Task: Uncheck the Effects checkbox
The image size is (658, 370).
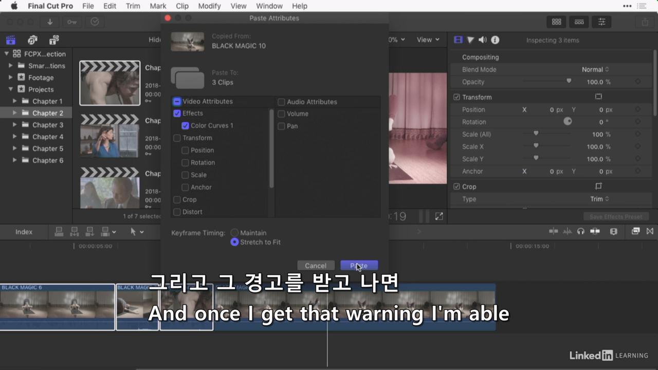Action: click(177, 113)
